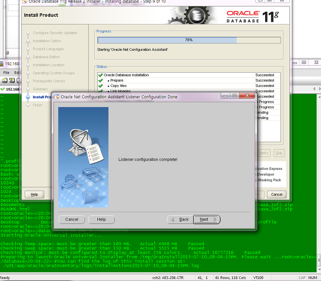
Task: Select Configure Security Updates step
Action: point(55,33)
